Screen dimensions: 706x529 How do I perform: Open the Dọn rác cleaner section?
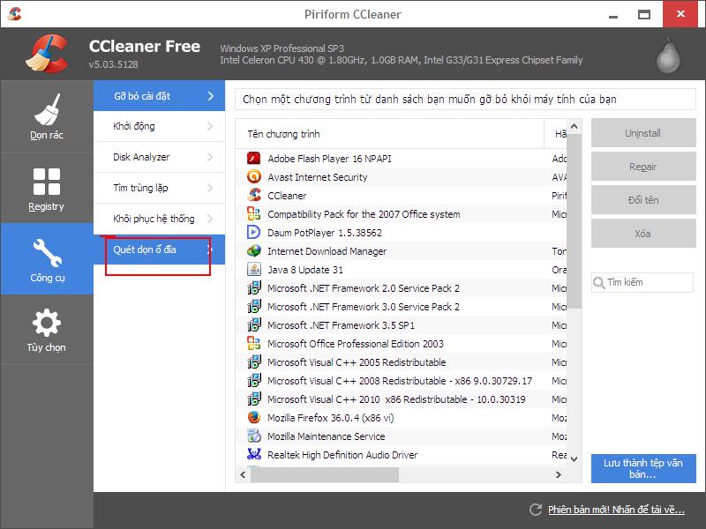[x=47, y=116]
